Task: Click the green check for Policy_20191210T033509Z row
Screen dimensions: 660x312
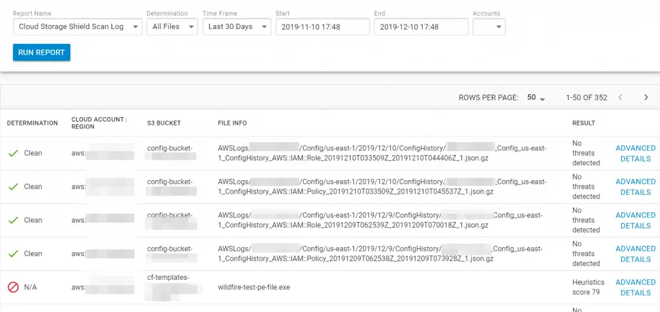Action: tap(14, 187)
